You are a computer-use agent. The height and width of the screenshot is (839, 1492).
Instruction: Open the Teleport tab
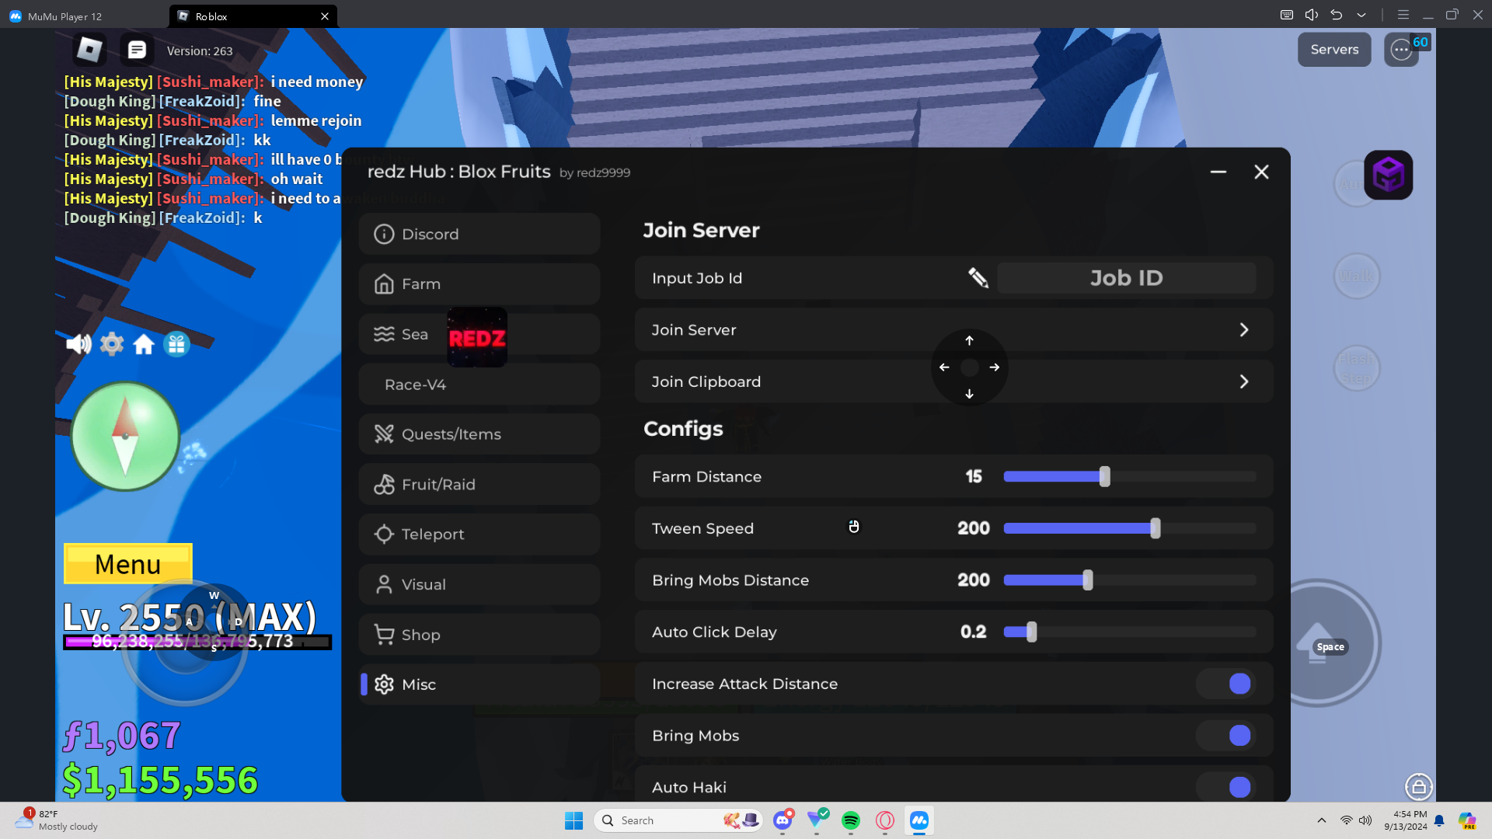(x=479, y=534)
